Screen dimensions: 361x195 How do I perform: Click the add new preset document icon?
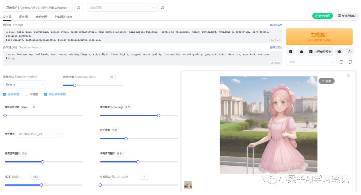(350, 62)
